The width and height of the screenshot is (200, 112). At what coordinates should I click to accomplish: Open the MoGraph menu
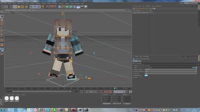coord(54,3)
